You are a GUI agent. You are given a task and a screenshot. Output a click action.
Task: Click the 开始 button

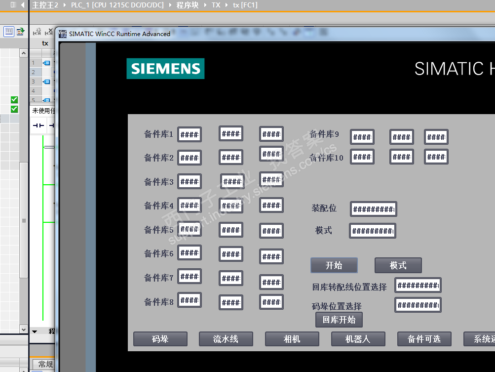[334, 265]
